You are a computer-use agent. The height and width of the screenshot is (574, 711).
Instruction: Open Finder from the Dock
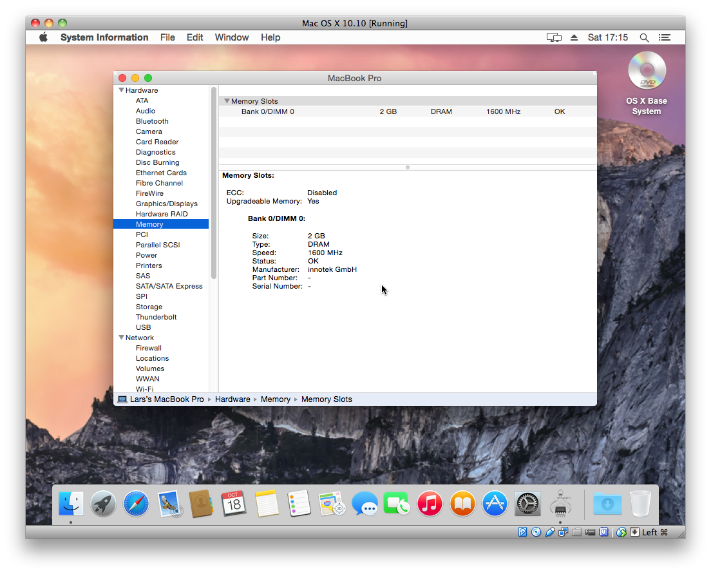(71, 504)
